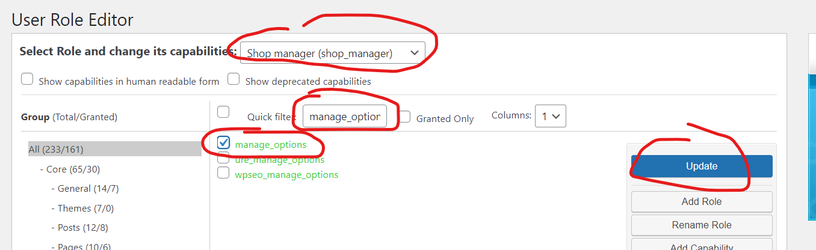Select the Pages (10/6) group
The width and height of the screenshot is (816, 250).
click(x=84, y=246)
